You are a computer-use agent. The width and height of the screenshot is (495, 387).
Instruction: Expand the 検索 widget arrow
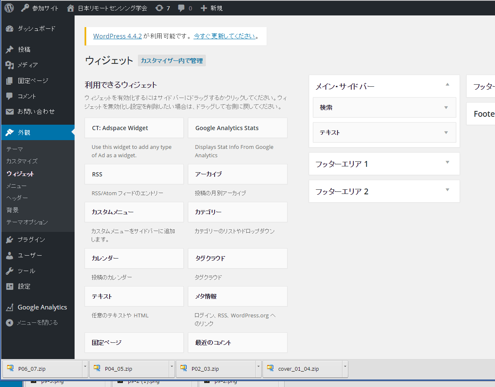tap(446, 108)
